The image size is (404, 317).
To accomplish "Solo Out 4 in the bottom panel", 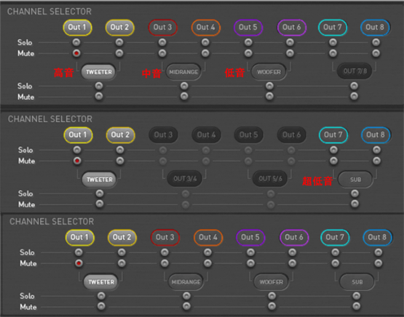I will pyautogui.click(x=207, y=252).
